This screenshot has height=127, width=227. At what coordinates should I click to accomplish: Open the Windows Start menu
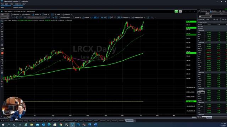coord(2,125)
